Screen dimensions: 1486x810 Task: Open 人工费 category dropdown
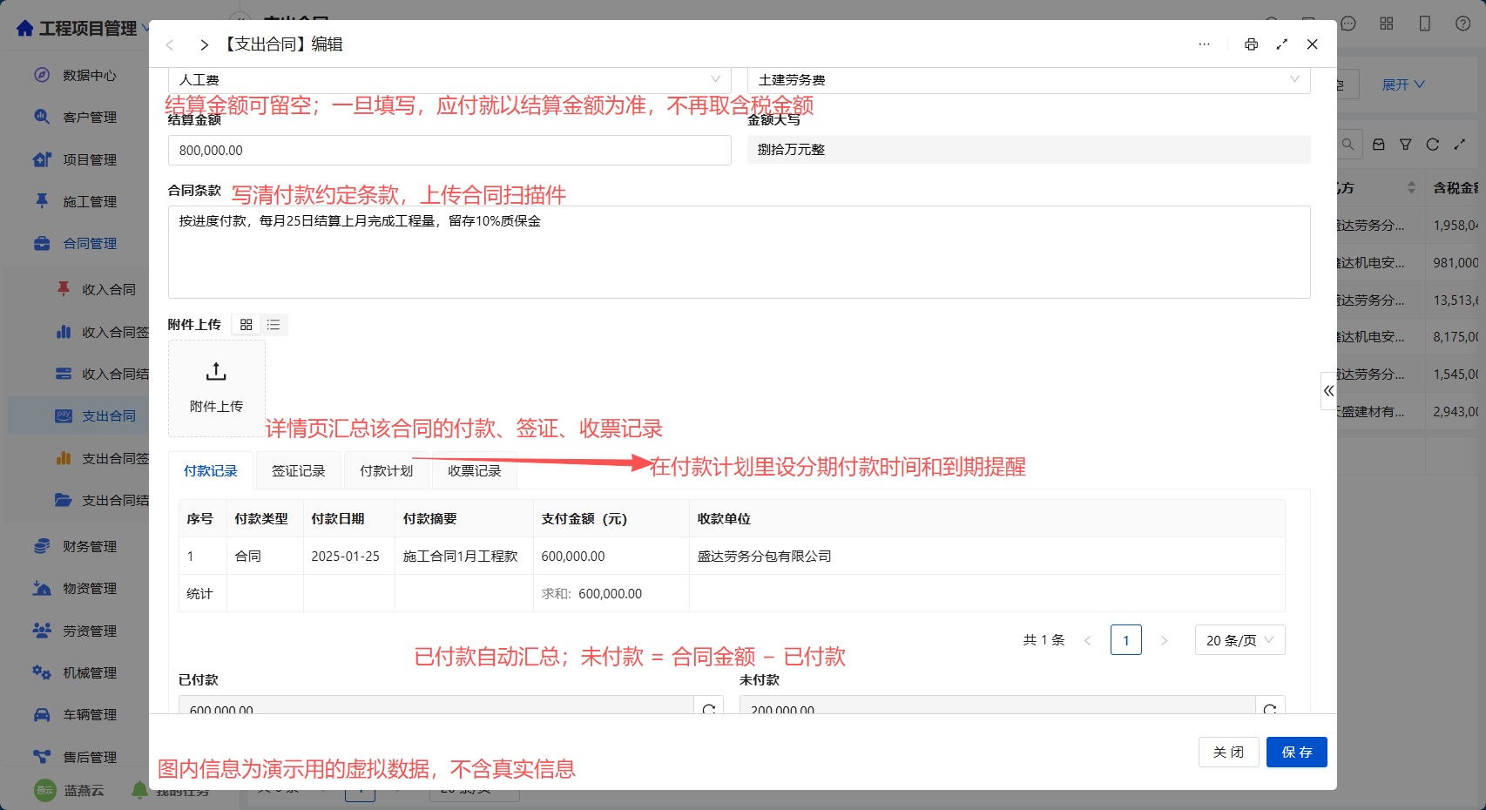point(449,80)
